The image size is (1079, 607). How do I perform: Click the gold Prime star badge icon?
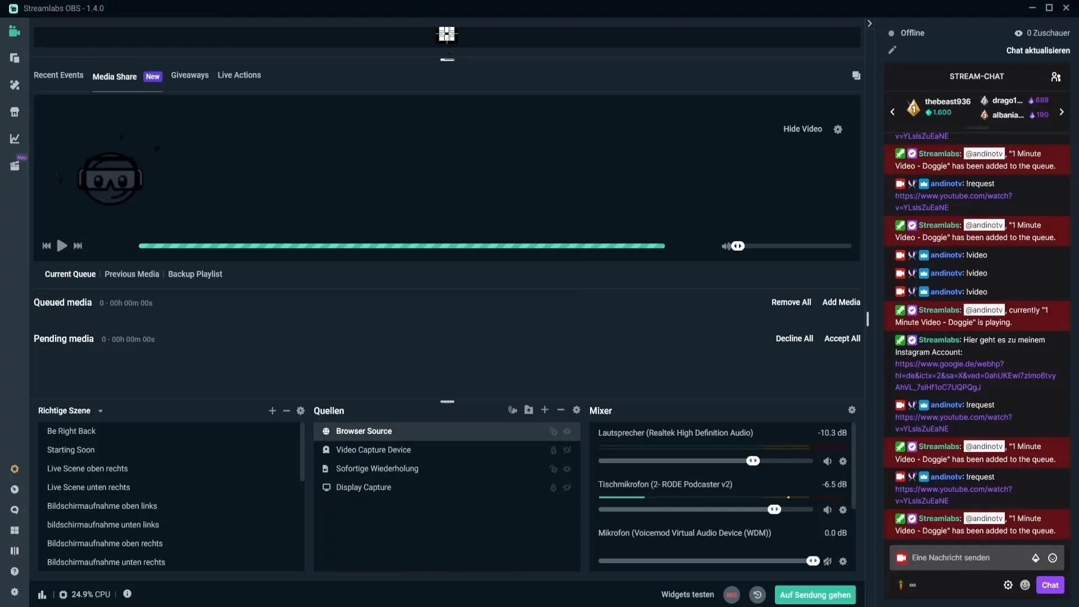point(15,469)
